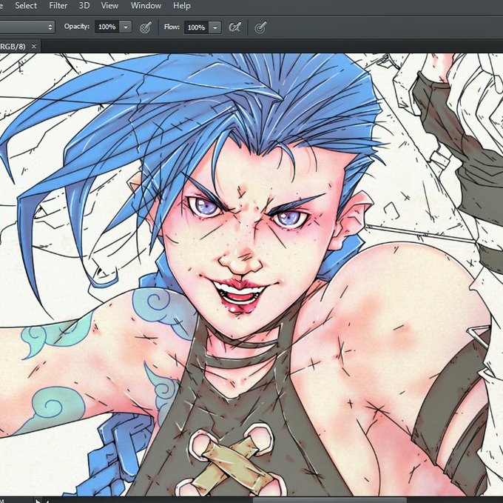503x503 pixels.
Task: Enable the airbrush build-up icon
Action: tap(234, 27)
